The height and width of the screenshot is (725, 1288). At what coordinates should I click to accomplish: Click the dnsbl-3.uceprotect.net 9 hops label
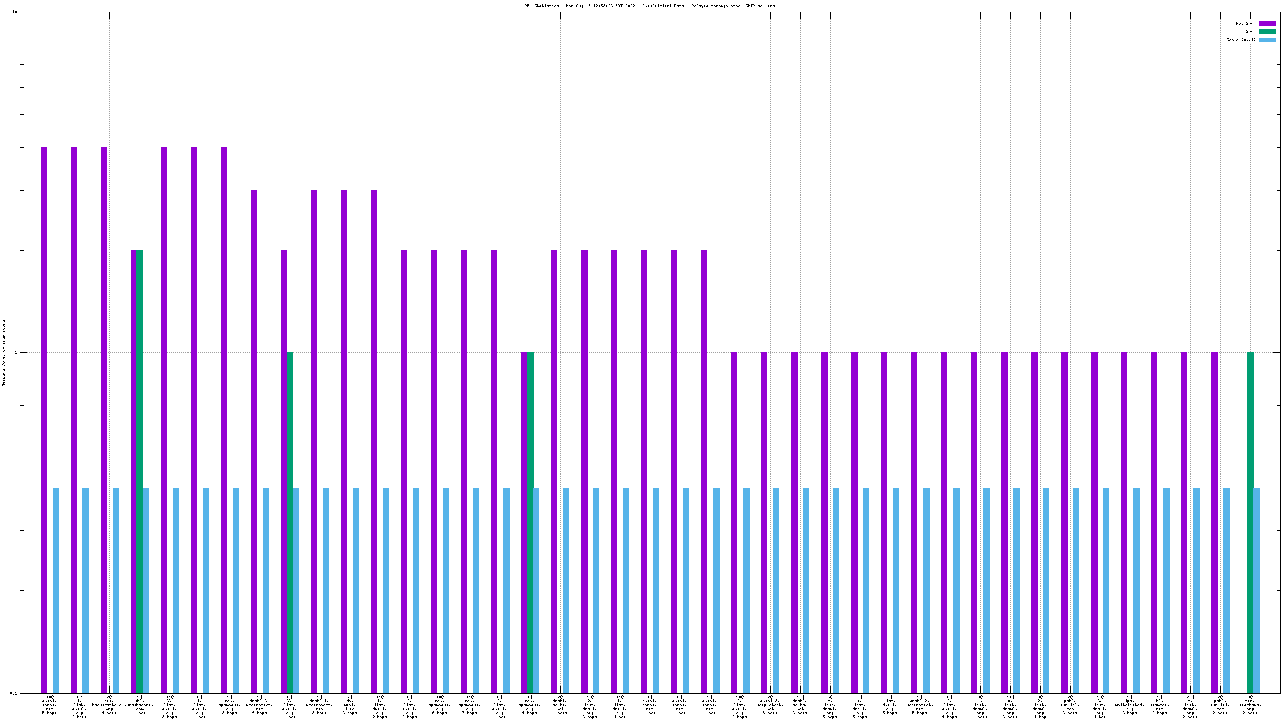point(260,704)
